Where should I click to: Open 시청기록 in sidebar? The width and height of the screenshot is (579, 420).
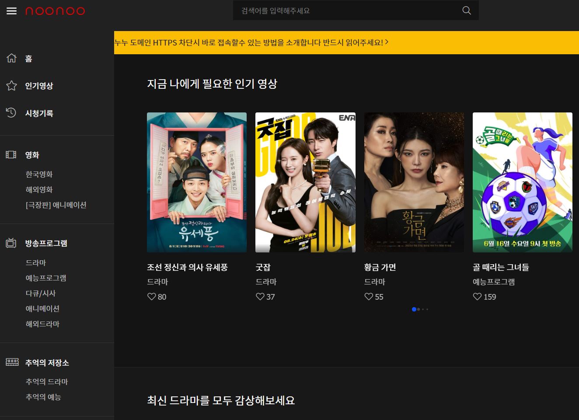pyautogui.click(x=39, y=113)
